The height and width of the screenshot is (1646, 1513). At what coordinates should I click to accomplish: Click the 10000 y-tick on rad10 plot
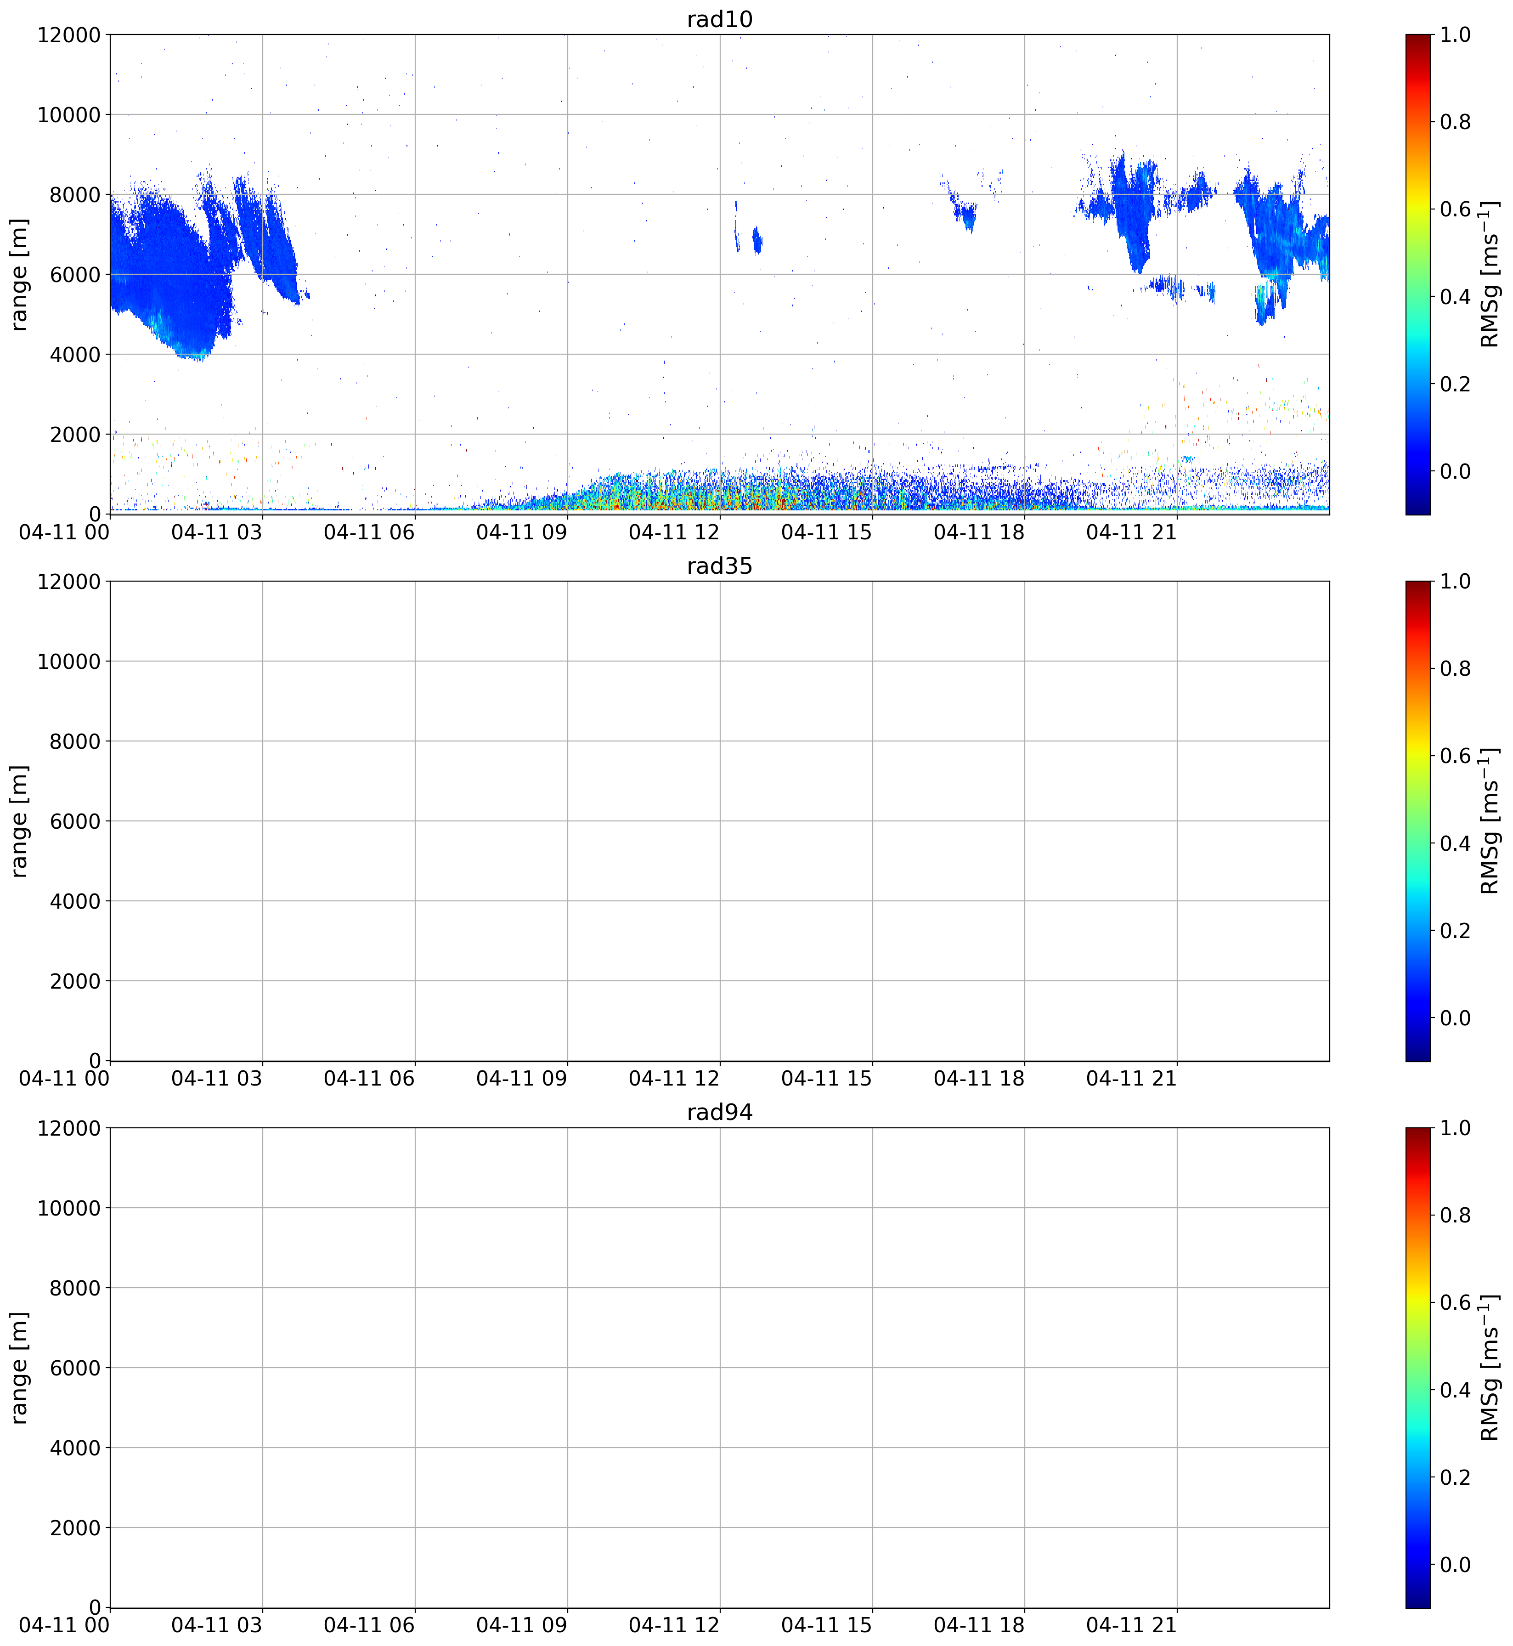coord(69,115)
